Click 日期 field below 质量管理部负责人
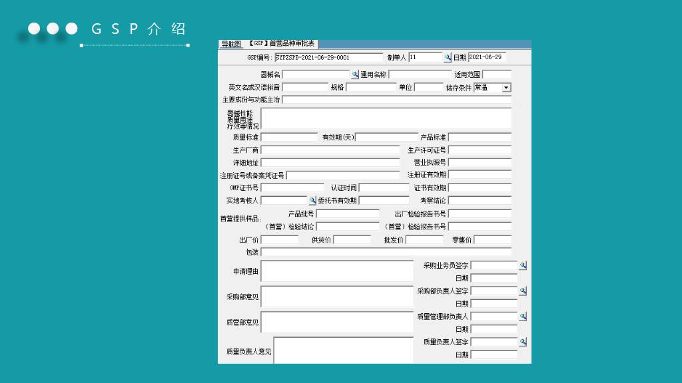Viewport: 682px width, 383px height. [494, 329]
